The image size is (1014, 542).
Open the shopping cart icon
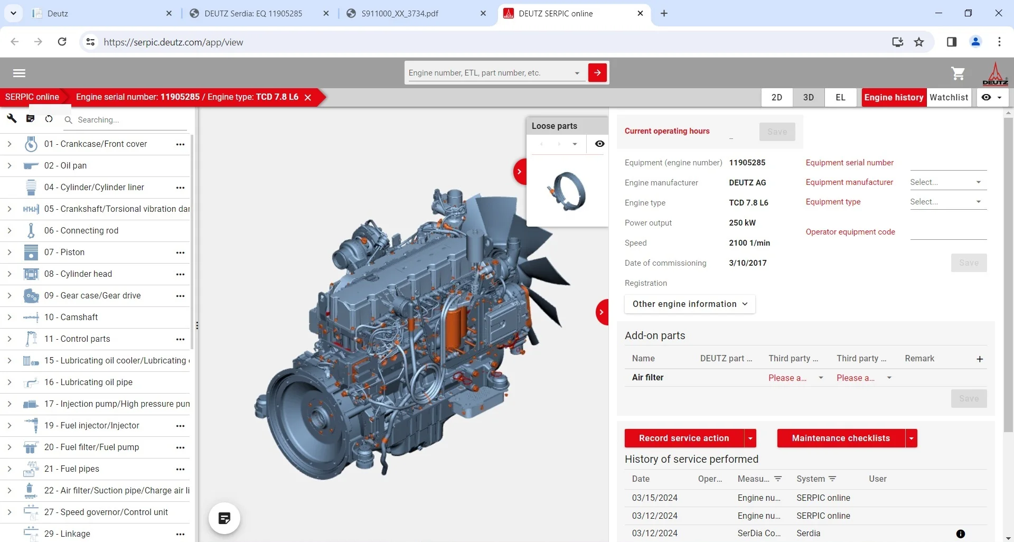tap(957, 73)
